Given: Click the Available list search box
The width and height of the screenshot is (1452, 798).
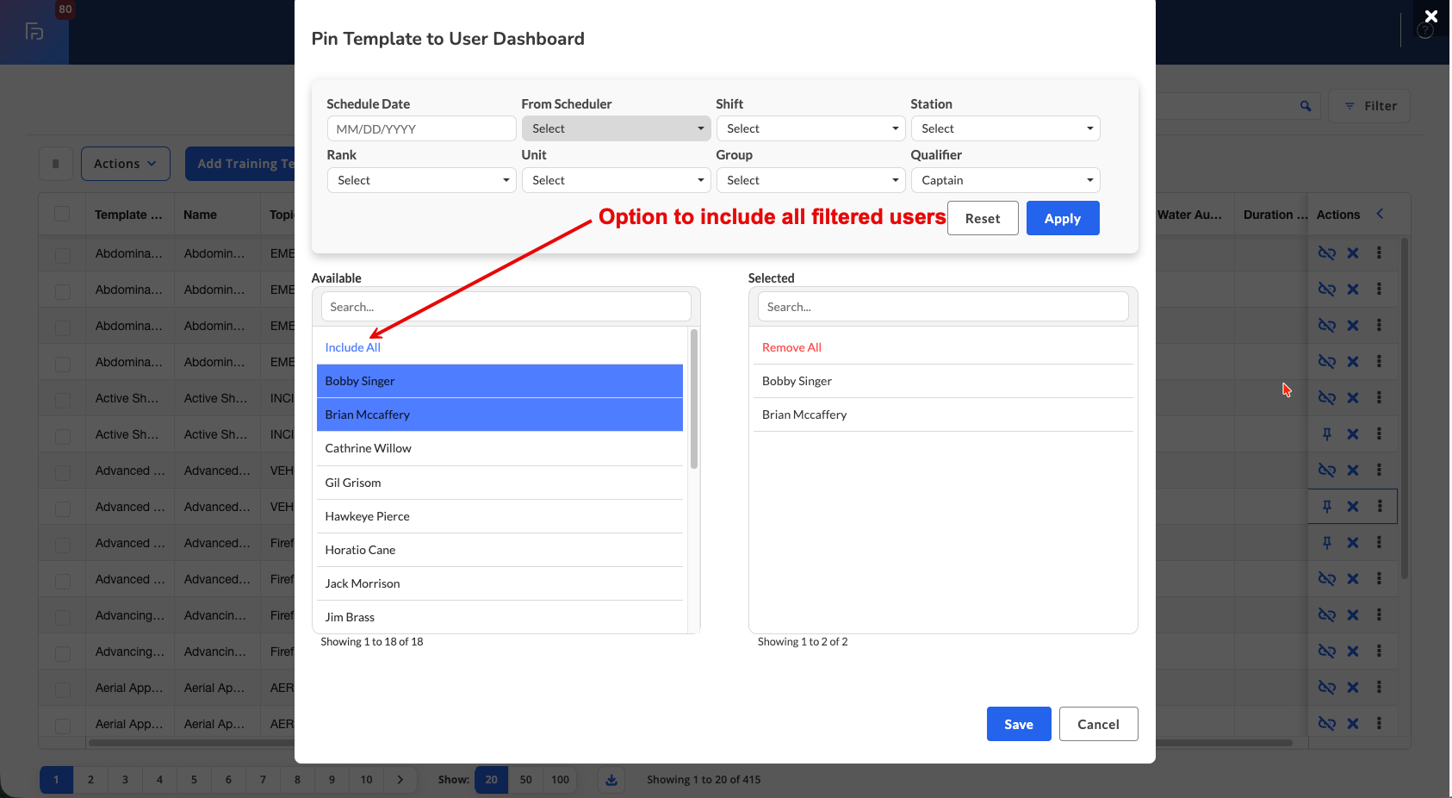Looking at the screenshot, I should coord(506,307).
